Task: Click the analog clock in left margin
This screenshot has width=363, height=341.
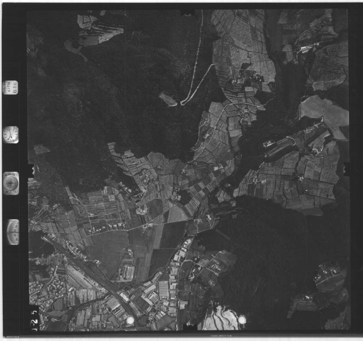Action: tap(11, 134)
